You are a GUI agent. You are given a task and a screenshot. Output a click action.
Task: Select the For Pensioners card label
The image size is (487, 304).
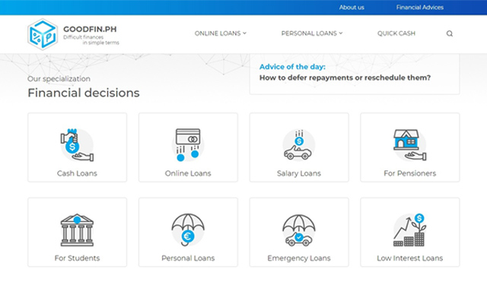(410, 173)
